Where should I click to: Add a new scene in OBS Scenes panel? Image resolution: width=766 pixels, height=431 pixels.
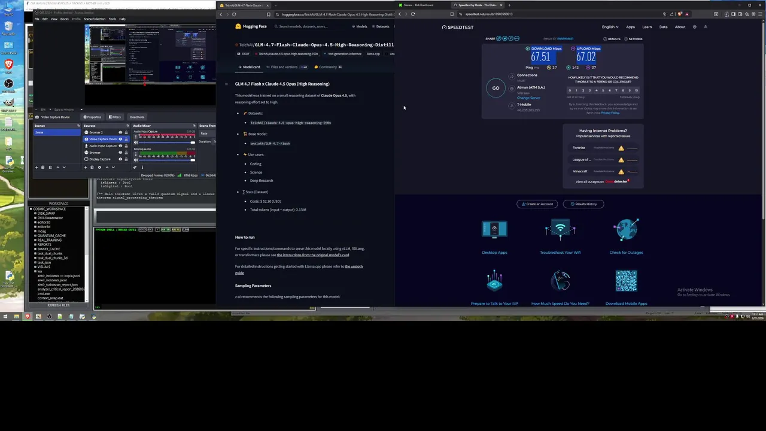coord(37,167)
